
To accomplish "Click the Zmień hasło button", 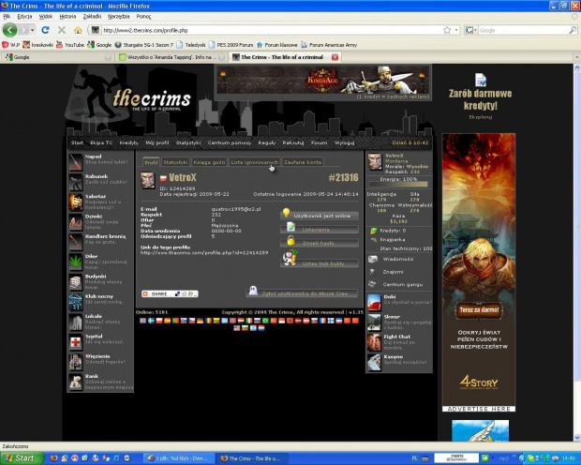I will [x=320, y=243].
